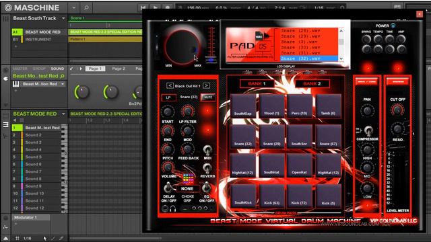Switch to BANK 2 pads
This screenshot has height=242, width=431.
[x=312, y=83]
